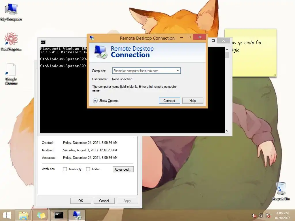Click Connect in Remote Desktop Connection
The height and width of the screenshot is (221, 295).
pos(169,100)
